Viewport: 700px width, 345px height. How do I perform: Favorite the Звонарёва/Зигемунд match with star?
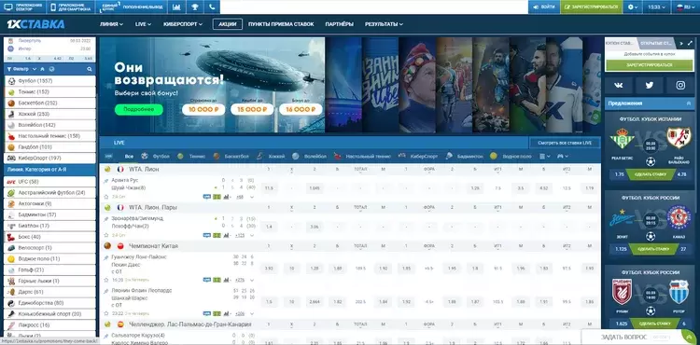pos(106,235)
